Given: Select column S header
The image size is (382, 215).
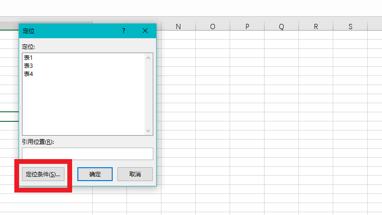Looking at the screenshot, I should pyautogui.click(x=350, y=27).
